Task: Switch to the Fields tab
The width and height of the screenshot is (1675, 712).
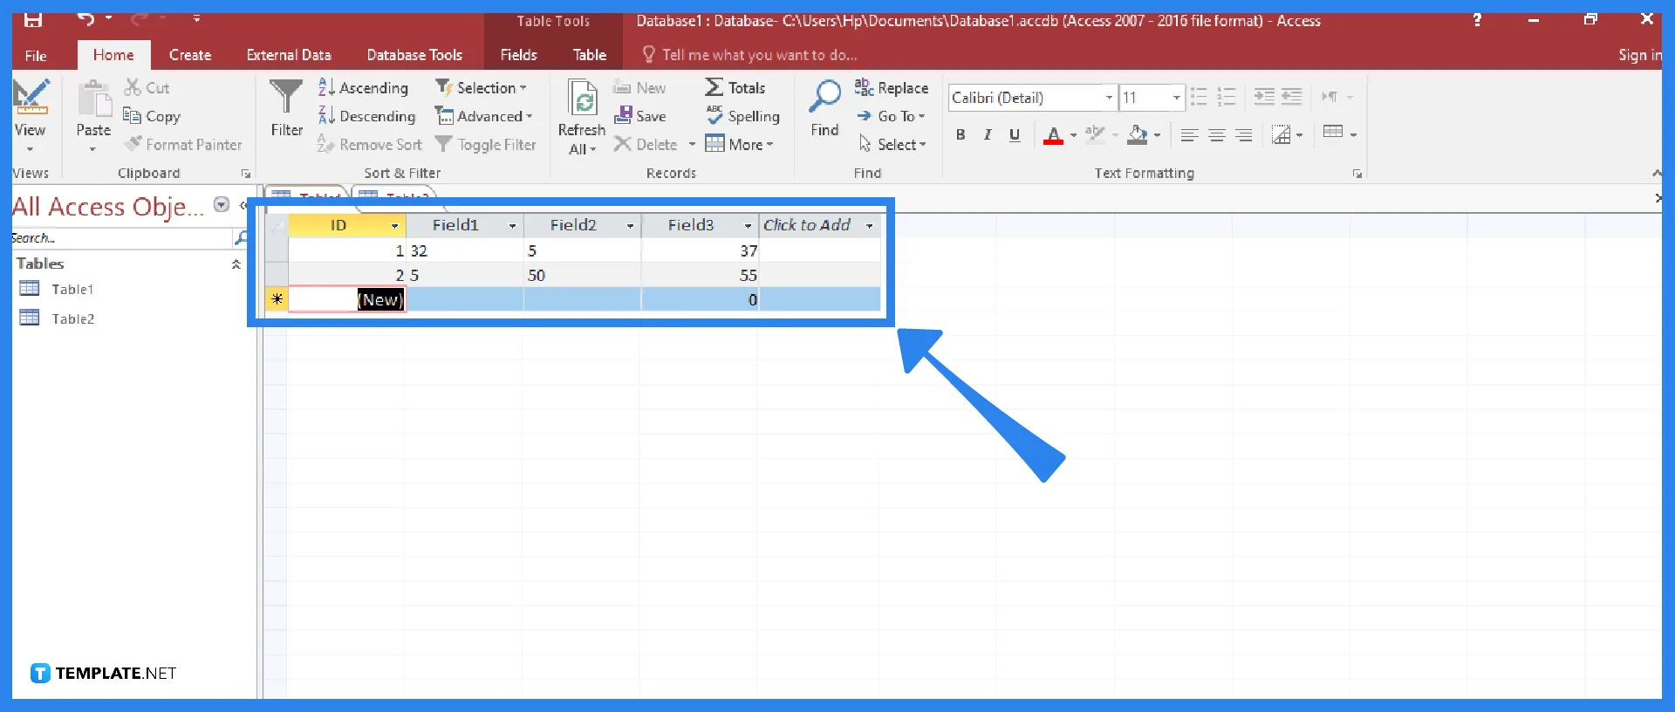Action: tap(518, 55)
